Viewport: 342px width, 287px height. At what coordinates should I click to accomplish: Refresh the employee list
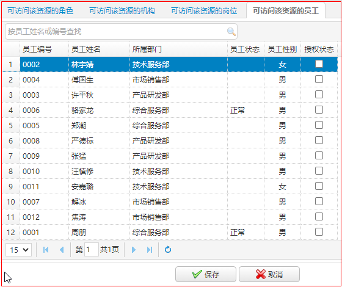click(x=168, y=250)
